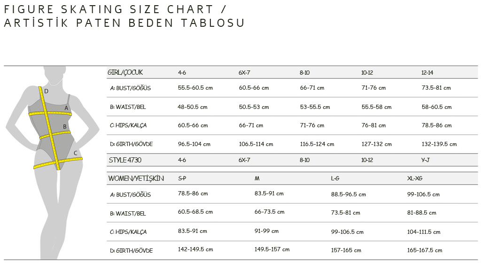Click the A bust marker on the figure
Image resolution: width=481 pixels, height=263 pixels.
[x=66, y=108]
